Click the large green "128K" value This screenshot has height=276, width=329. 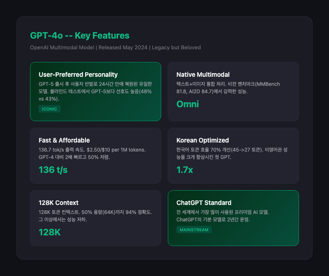tap(50, 232)
